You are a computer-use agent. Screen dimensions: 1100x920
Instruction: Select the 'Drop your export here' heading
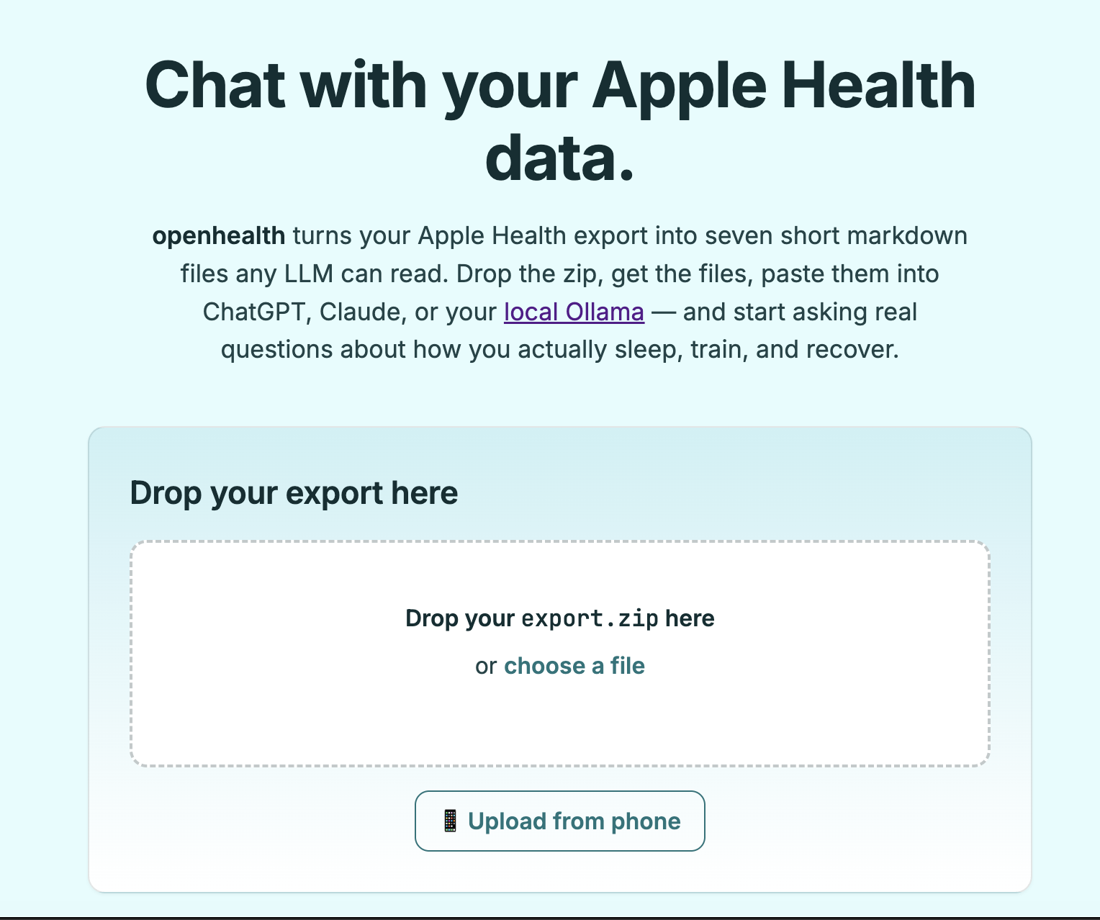click(x=294, y=492)
